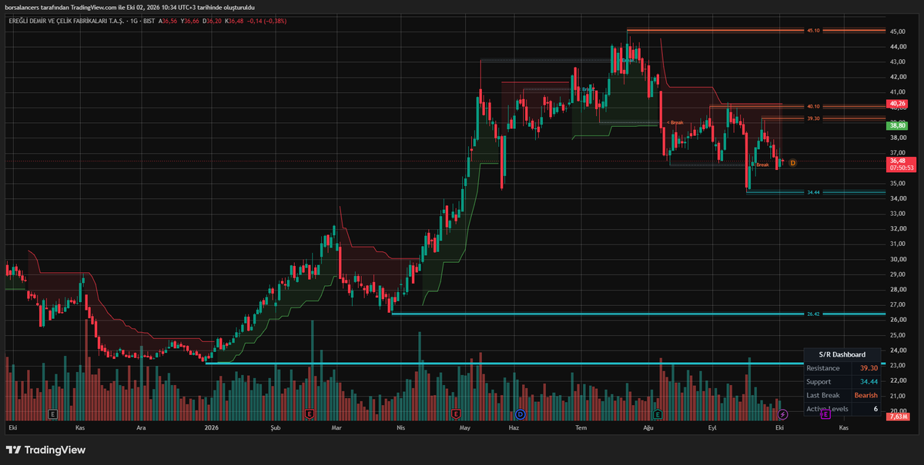Click the Support row value 34.44 in dashboard
The height and width of the screenshot is (465, 924).
pyautogui.click(x=869, y=382)
